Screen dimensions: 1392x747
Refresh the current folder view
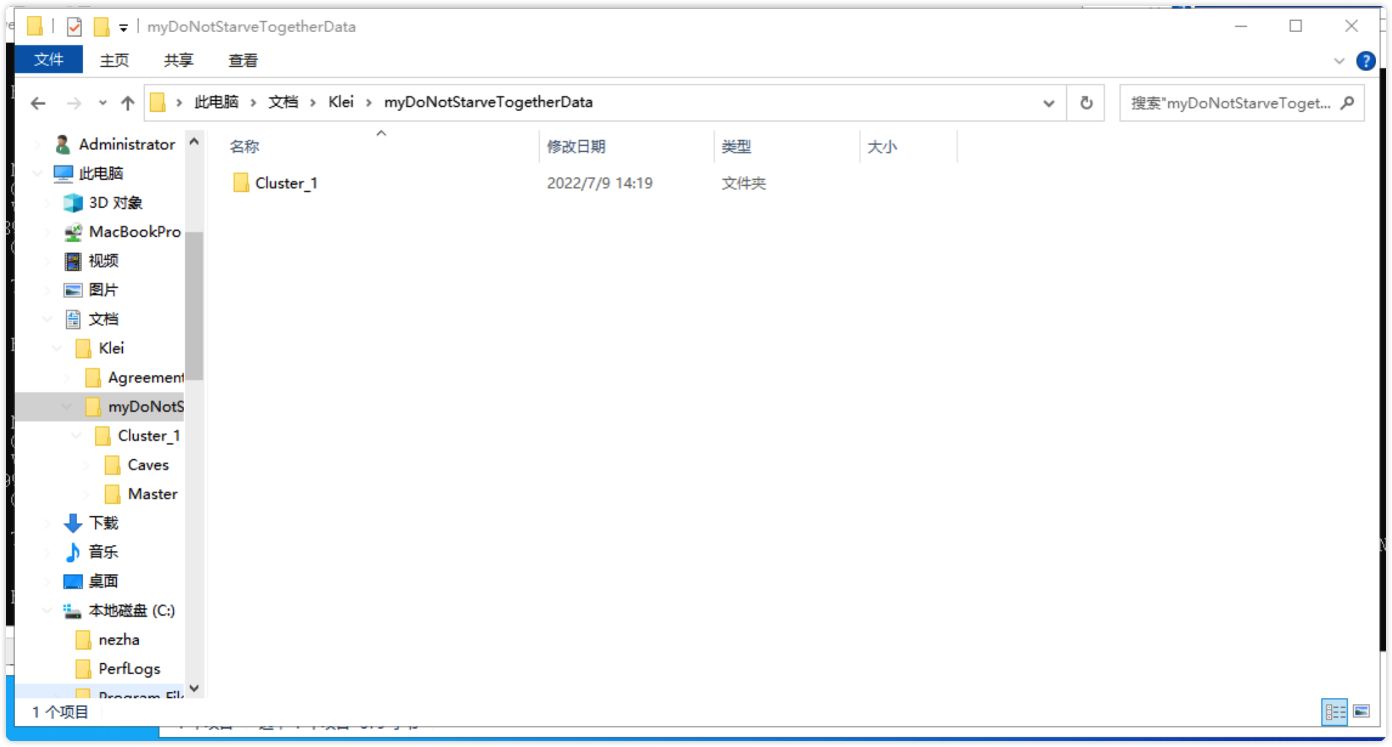1086,103
